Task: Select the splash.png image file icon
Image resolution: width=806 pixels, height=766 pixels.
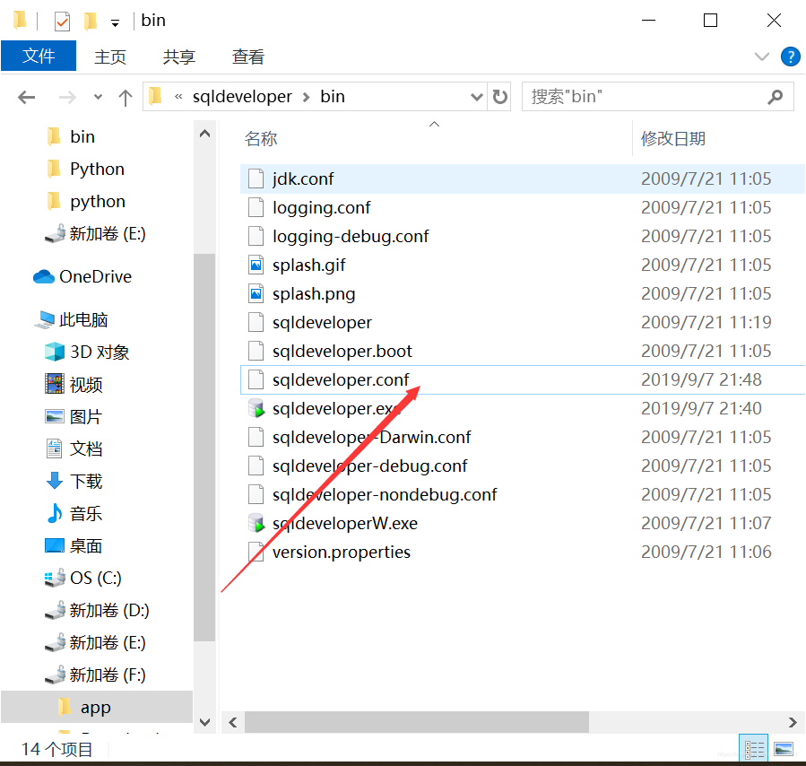Action: click(256, 294)
